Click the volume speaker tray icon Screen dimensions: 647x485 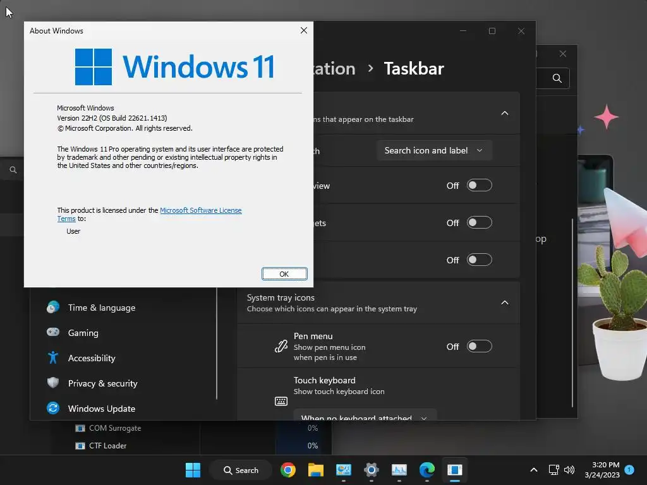[569, 470]
